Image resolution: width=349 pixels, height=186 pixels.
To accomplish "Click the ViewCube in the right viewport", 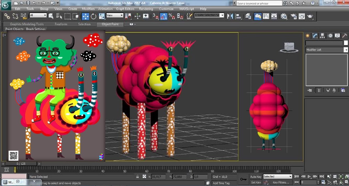I will pos(289,47).
